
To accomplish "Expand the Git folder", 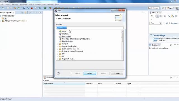I will pos(58,56).
